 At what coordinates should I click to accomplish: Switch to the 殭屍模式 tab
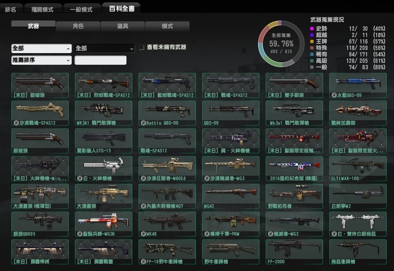[x=43, y=9]
